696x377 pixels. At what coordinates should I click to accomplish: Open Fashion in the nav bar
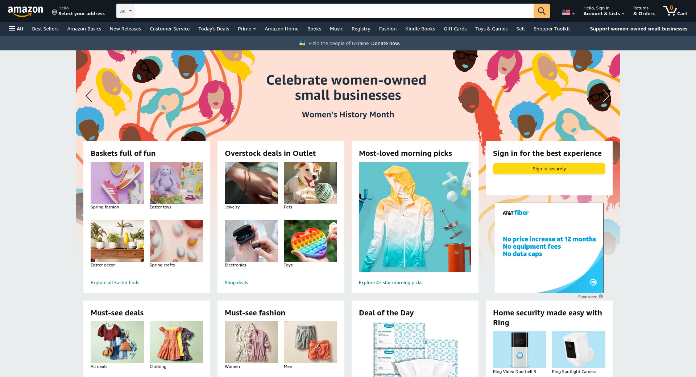(388, 29)
